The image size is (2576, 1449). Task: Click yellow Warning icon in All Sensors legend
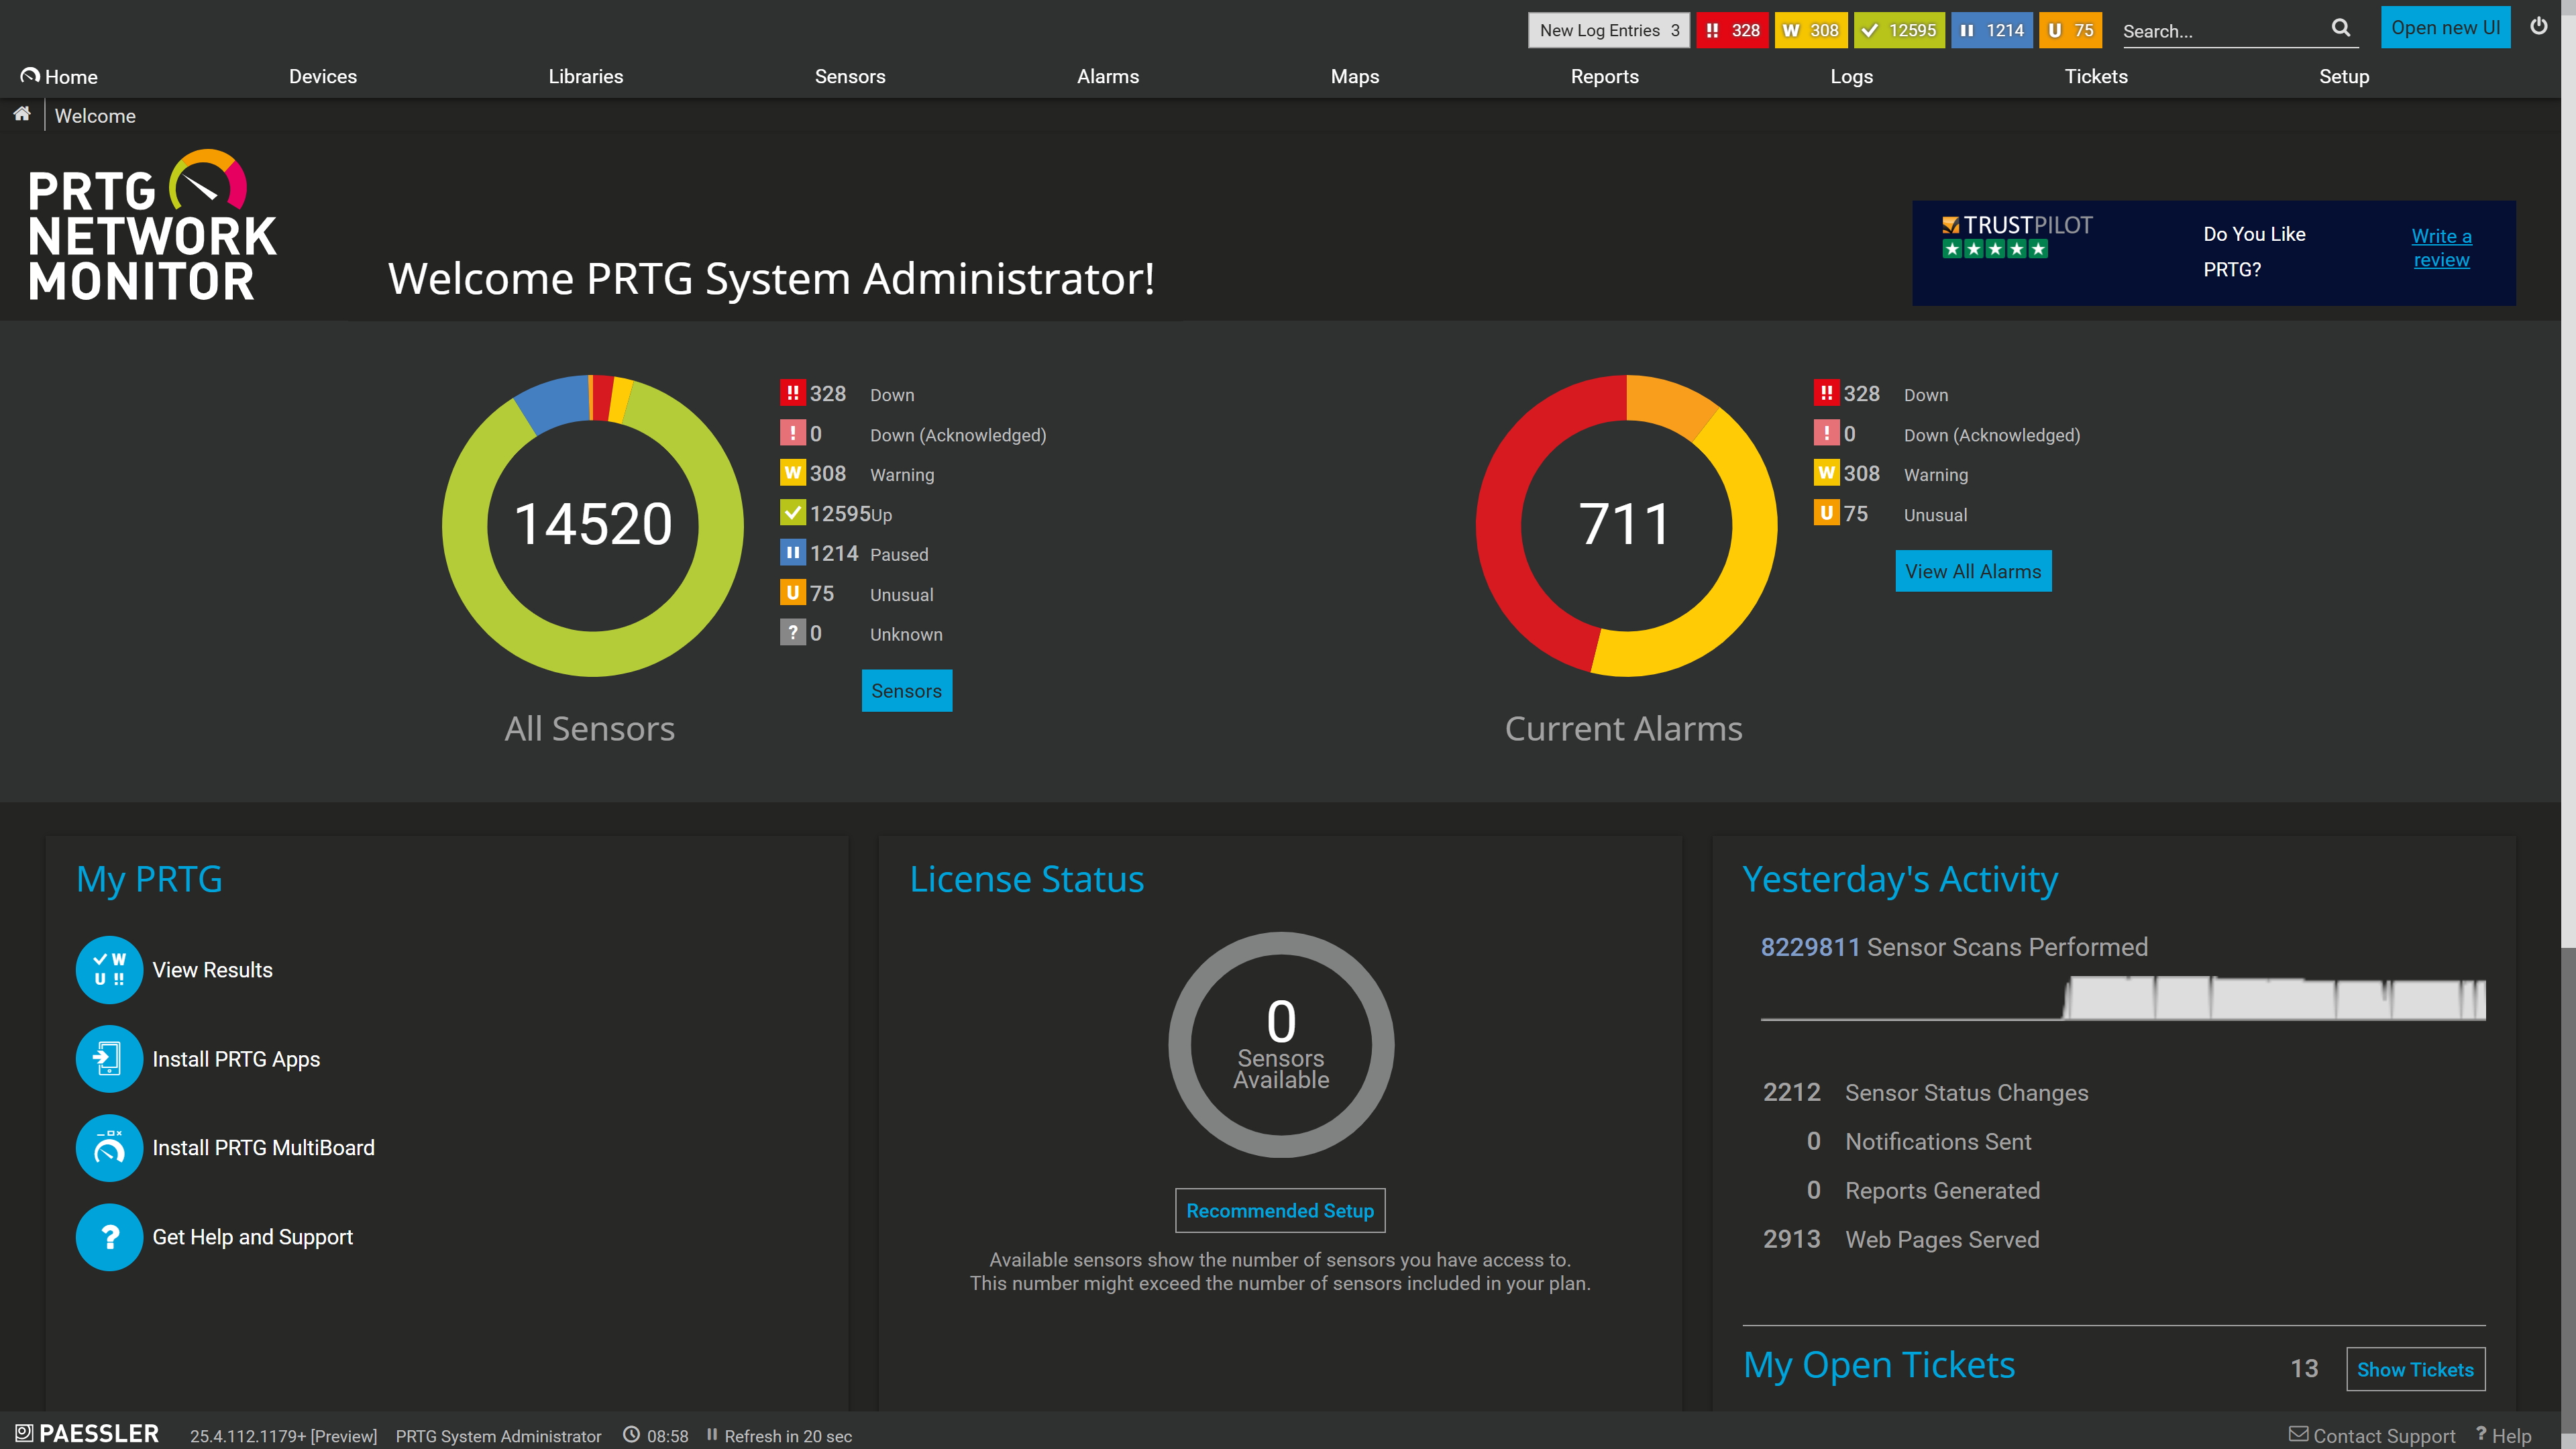792,473
